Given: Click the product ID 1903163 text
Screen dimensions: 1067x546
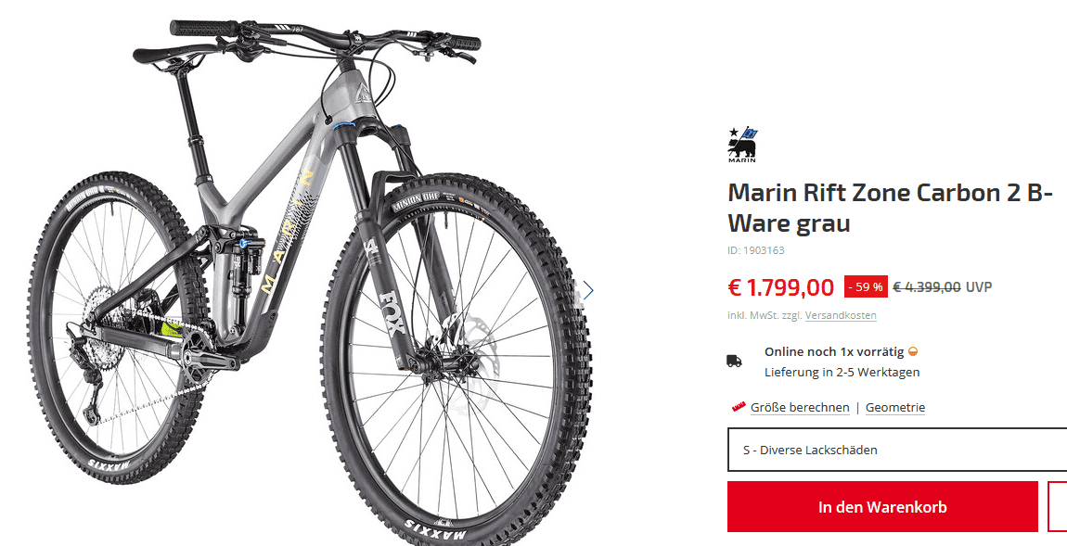Looking at the screenshot, I should (756, 250).
